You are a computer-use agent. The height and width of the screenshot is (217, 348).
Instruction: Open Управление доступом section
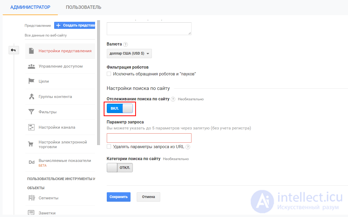coord(60,66)
